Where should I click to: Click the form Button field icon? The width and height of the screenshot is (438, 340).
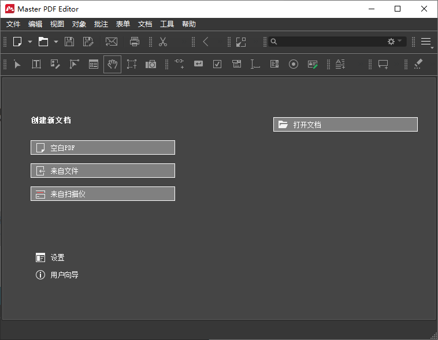click(x=198, y=64)
